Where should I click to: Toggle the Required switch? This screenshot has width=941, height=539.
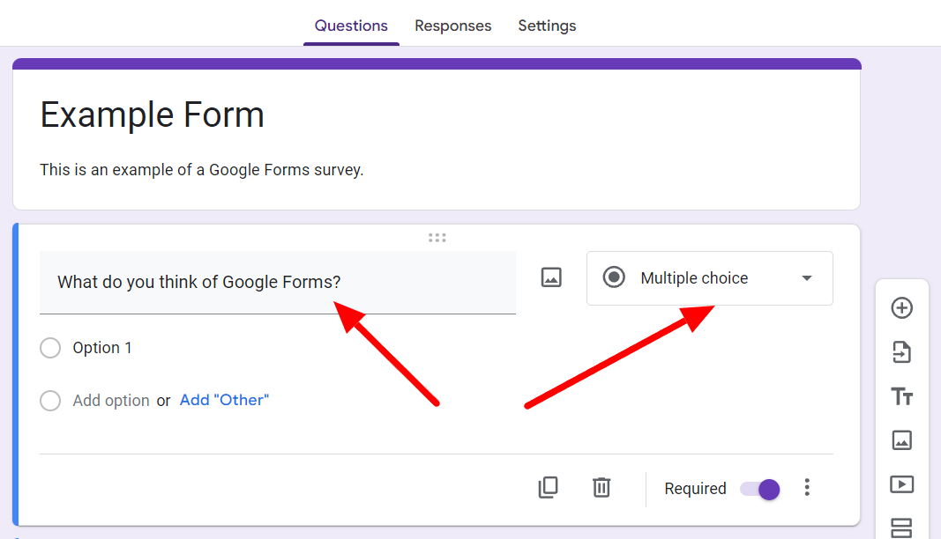759,489
